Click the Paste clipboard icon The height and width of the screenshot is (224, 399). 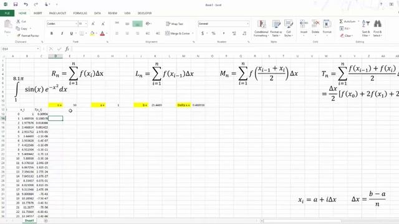[x=8, y=24]
